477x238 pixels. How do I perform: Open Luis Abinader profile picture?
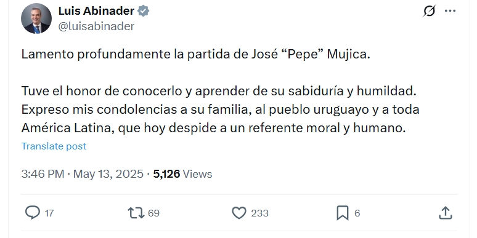coord(36,18)
